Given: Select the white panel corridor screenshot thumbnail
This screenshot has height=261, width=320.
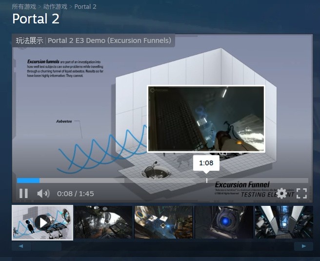Looking at the screenshot, I should coord(284,222).
